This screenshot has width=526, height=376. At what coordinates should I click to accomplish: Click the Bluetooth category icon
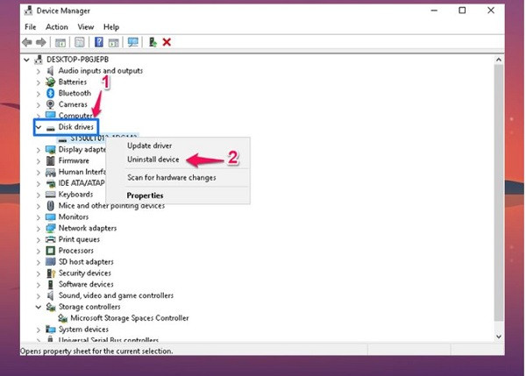50,93
